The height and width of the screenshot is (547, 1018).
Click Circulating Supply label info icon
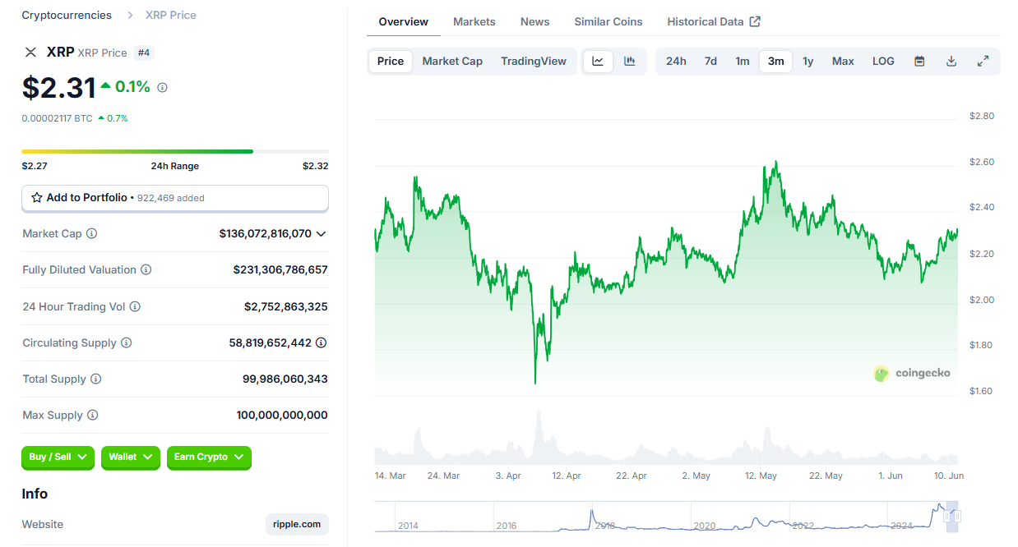tap(126, 342)
